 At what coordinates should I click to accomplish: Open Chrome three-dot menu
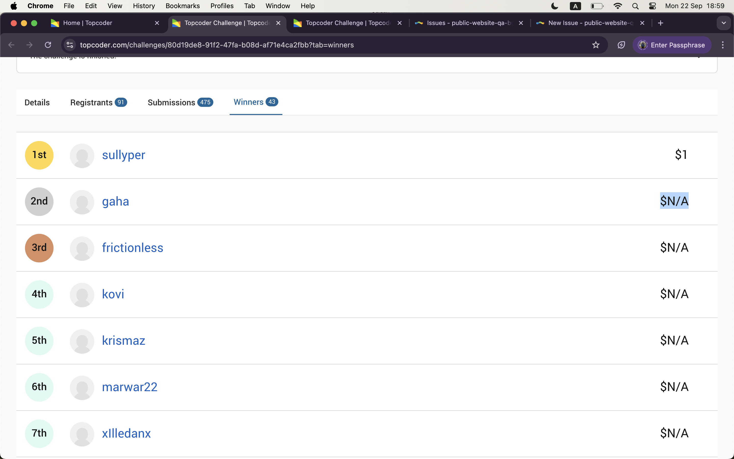(723, 45)
